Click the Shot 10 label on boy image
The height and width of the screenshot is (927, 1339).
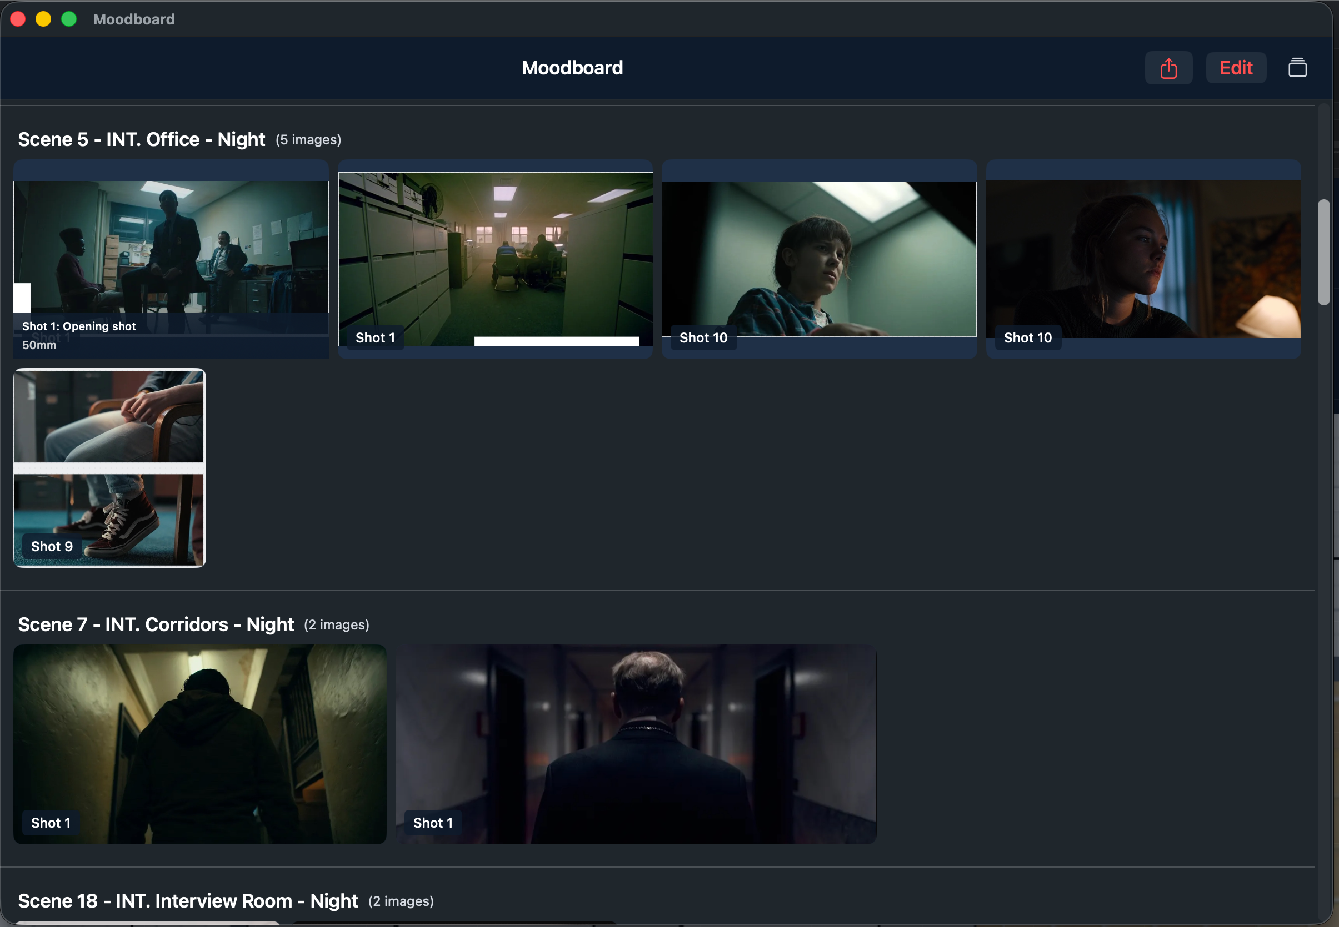tap(703, 338)
